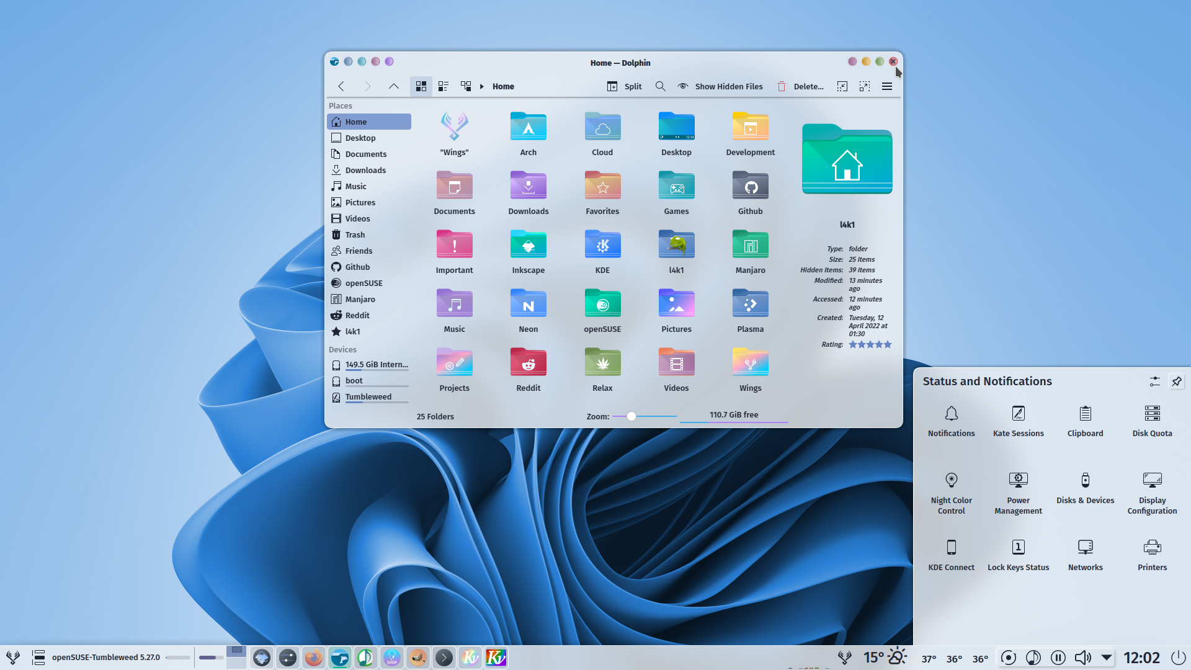This screenshot has height=670, width=1191.
Task: Open the application launcher in the taskbar
Action: tap(13, 658)
